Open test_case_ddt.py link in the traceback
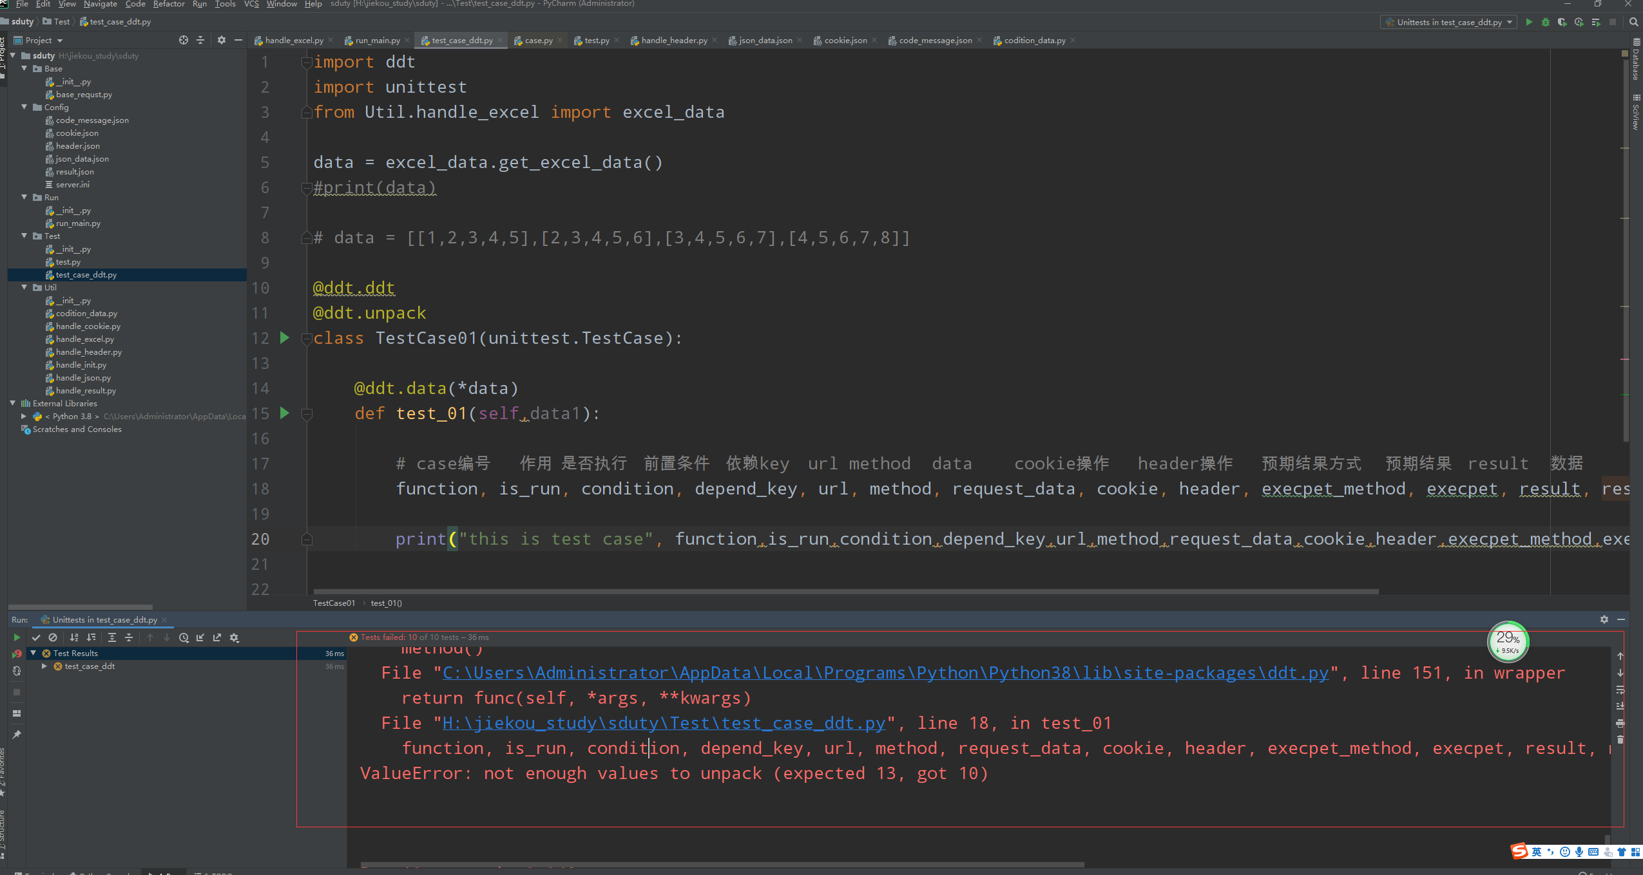 tap(664, 723)
